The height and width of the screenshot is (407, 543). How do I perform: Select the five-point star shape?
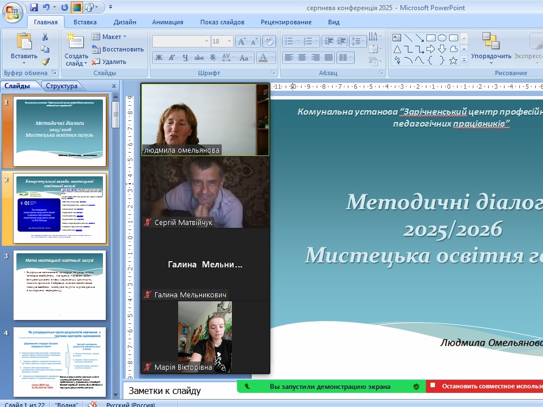click(453, 60)
